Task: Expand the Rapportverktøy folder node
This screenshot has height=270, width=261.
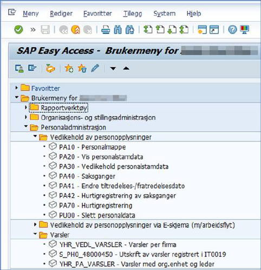Action: [x=26, y=107]
